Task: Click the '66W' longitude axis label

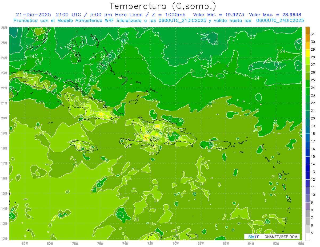Action: pyautogui.click(x=226, y=243)
